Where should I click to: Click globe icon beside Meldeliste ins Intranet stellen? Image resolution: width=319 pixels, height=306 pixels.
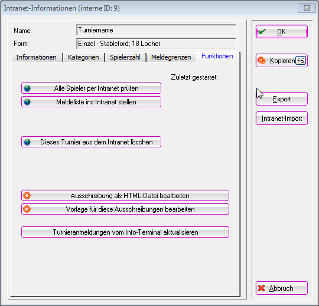(27, 102)
